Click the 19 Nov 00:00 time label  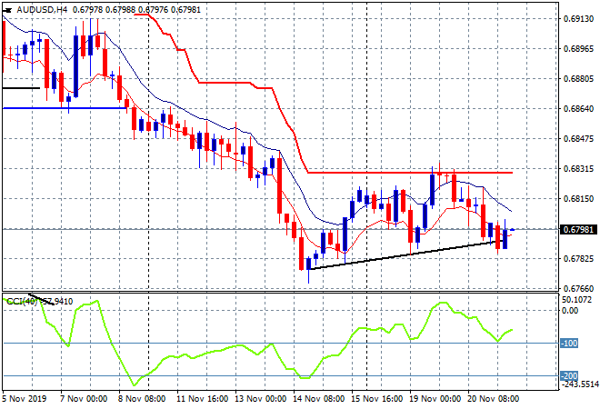click(435, 399)
